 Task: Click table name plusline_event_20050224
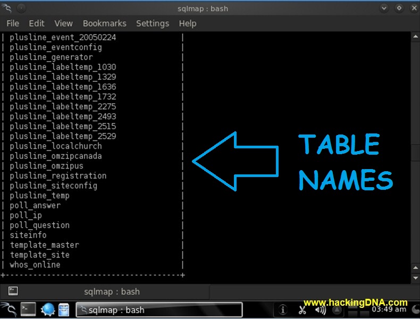tap(63, 38)
